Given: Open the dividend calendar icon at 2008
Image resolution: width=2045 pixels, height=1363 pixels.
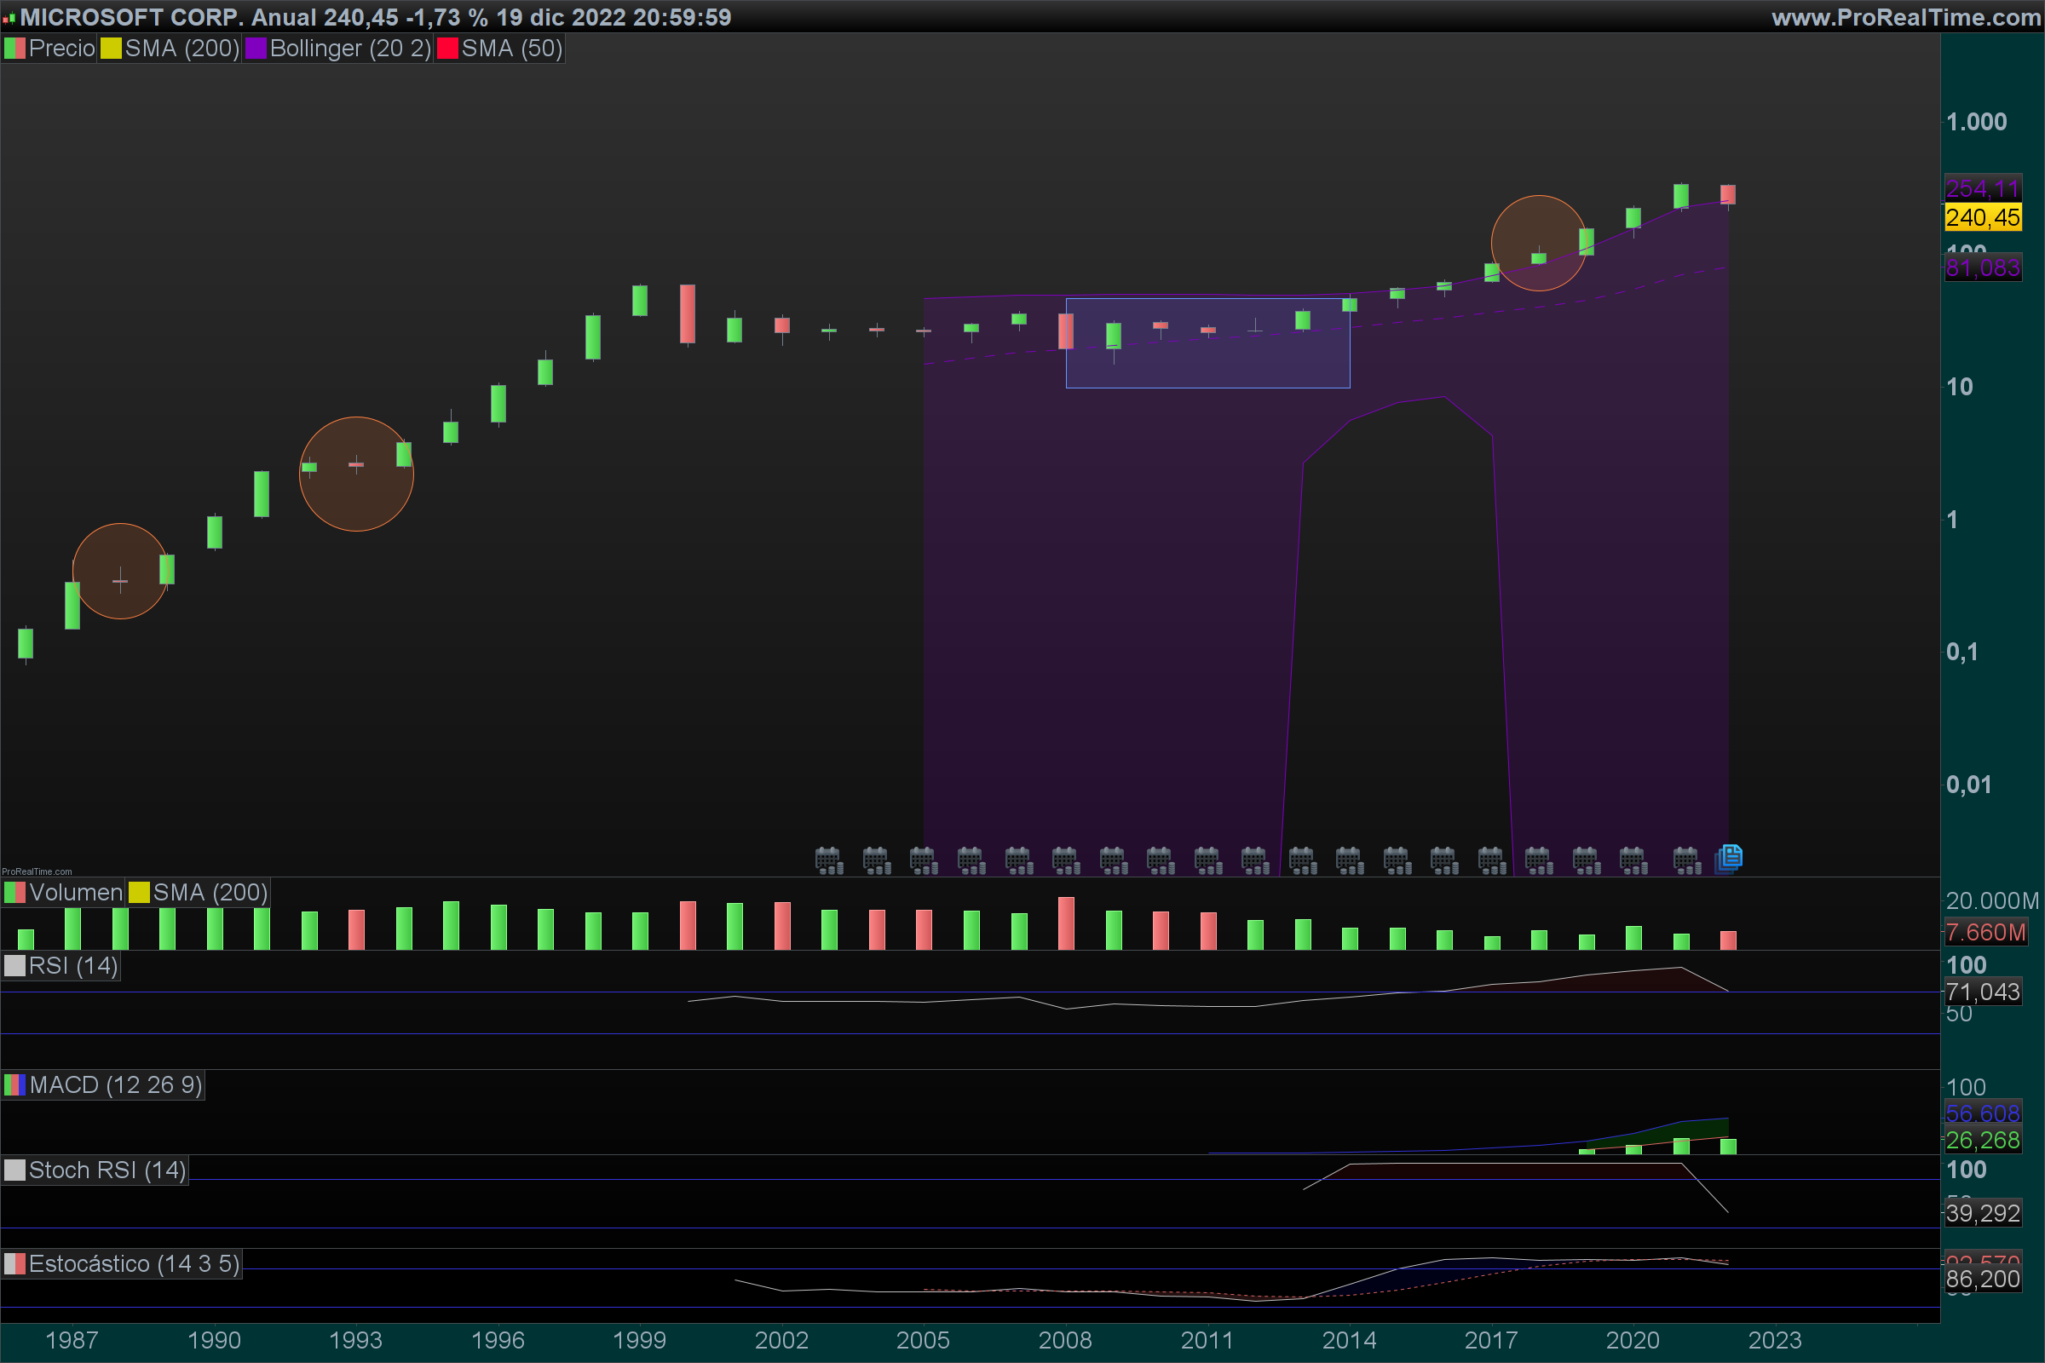Looking at the screenshot, I should click(x=1065, y=860).
